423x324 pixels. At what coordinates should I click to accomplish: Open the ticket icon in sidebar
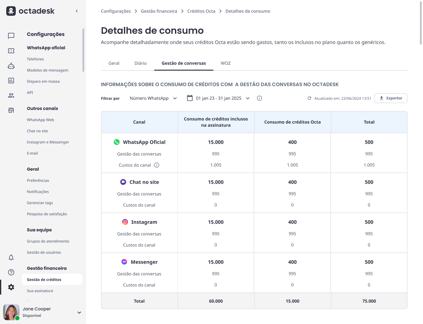(11, 51)
